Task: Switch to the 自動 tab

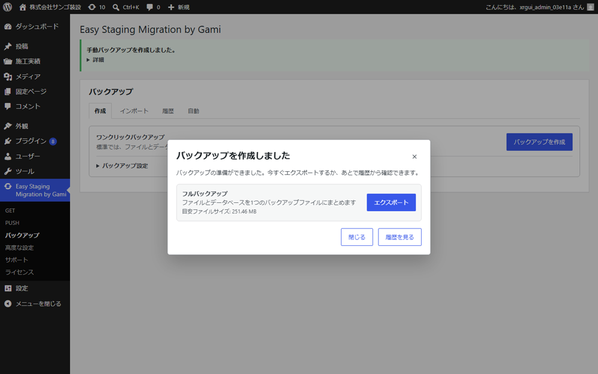Action: point(193,111)
